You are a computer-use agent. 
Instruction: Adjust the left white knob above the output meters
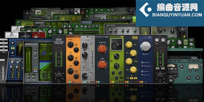click(x=157, y=40)
